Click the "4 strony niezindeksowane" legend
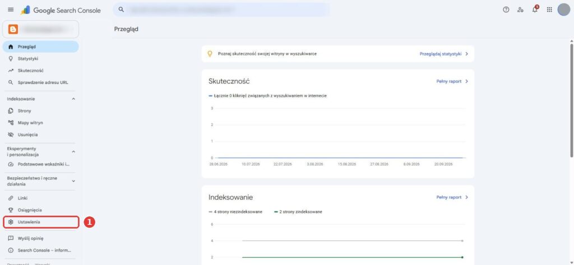 pos(235,212)
